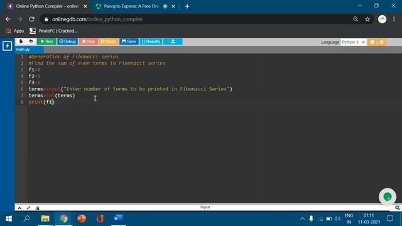Click the console print icon

[x=37, y=208]
